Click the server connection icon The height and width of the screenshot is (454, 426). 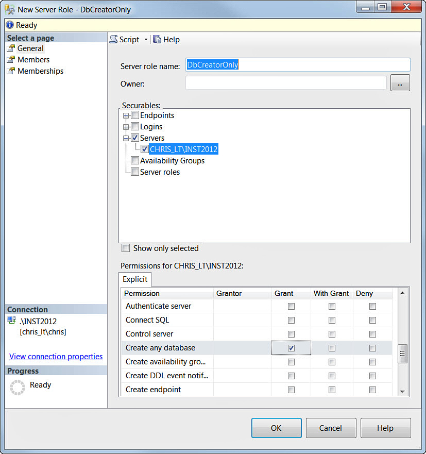tap(12, 321)
